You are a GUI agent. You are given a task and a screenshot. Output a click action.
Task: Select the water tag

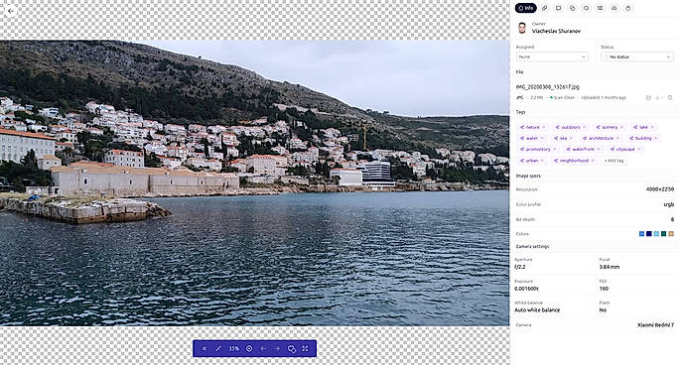point(532,138)
